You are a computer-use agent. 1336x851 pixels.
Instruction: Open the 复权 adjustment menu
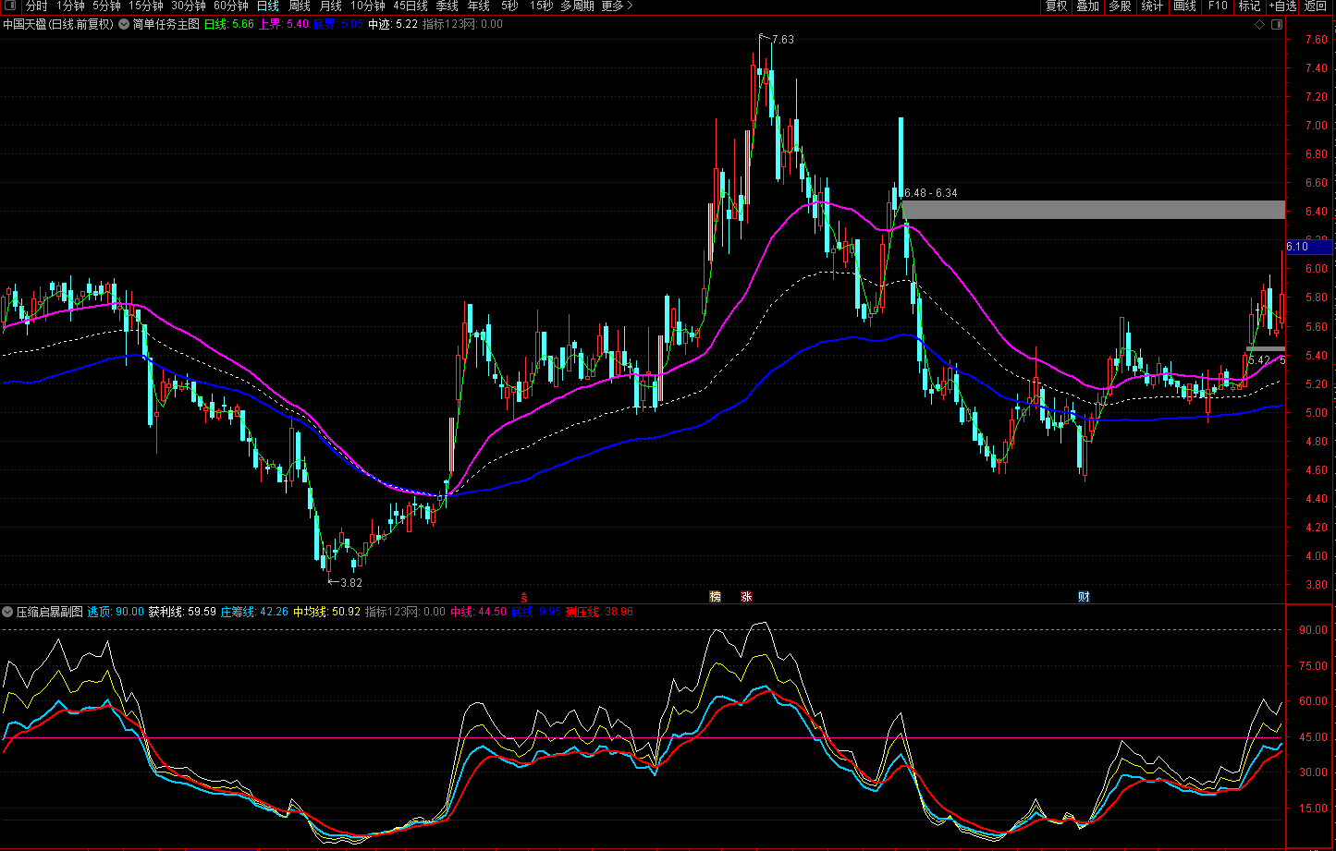tap(1057, 6)
